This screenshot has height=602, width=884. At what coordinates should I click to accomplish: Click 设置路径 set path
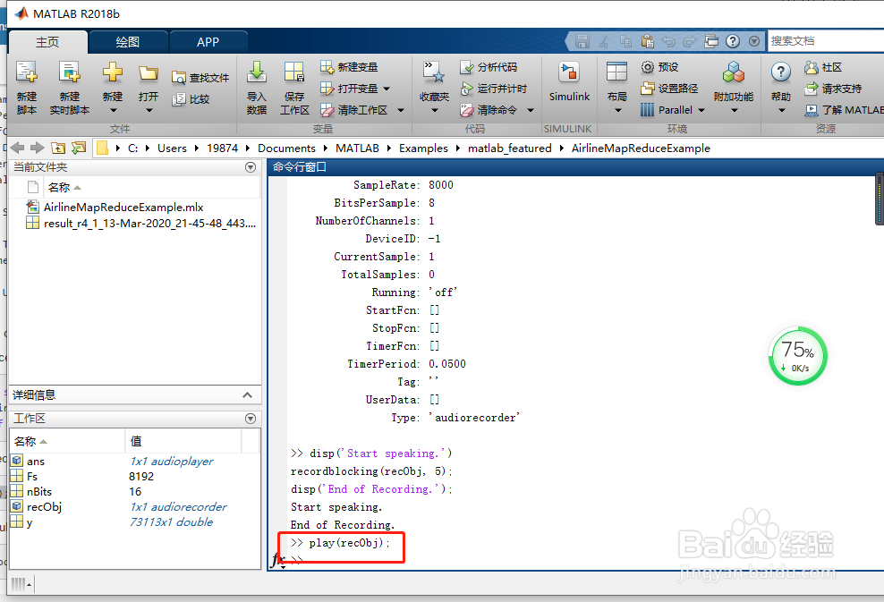point(669,89)
